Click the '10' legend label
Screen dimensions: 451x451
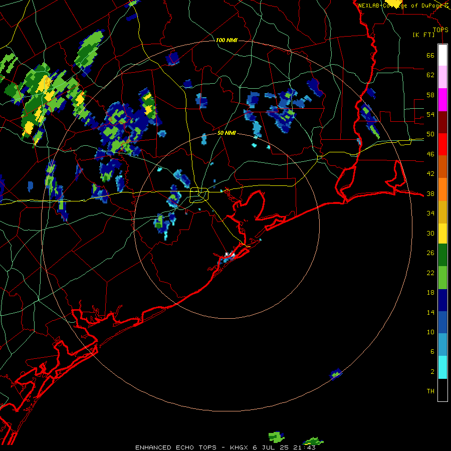tap(430, 332)
